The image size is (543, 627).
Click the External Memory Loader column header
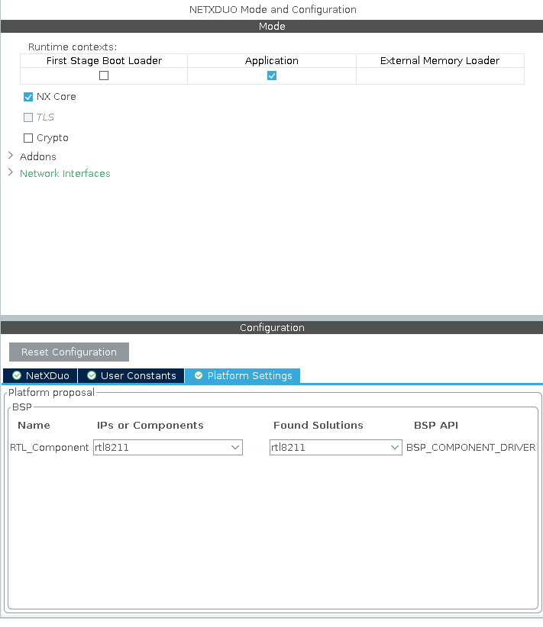pos(440,61)
